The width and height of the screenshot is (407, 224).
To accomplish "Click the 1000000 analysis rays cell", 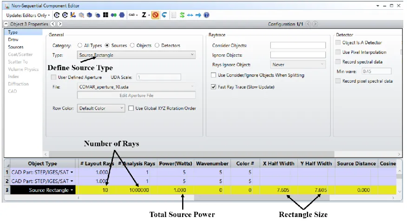I will (x=137, y=190).
